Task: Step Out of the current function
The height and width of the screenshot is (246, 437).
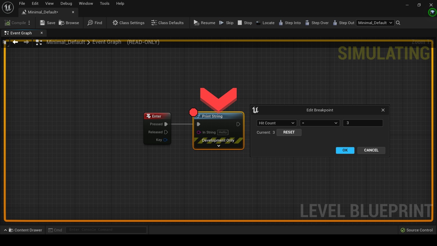Action: (343, 23)
